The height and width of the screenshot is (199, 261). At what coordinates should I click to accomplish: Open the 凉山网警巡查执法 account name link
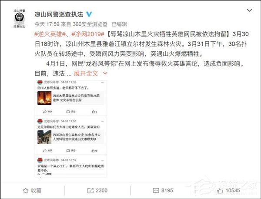click(x=59, y=14)
